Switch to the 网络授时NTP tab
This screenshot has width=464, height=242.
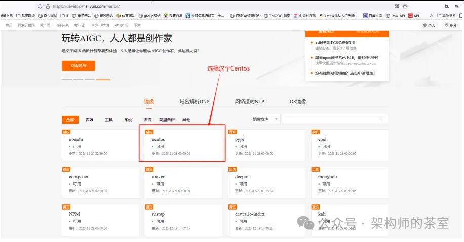coord(249,101)
